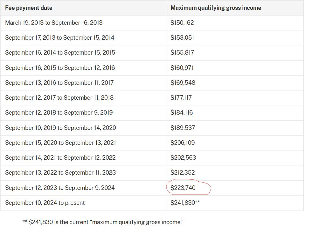
Task: Select the $150,162 income value
Action: [182, 23]
